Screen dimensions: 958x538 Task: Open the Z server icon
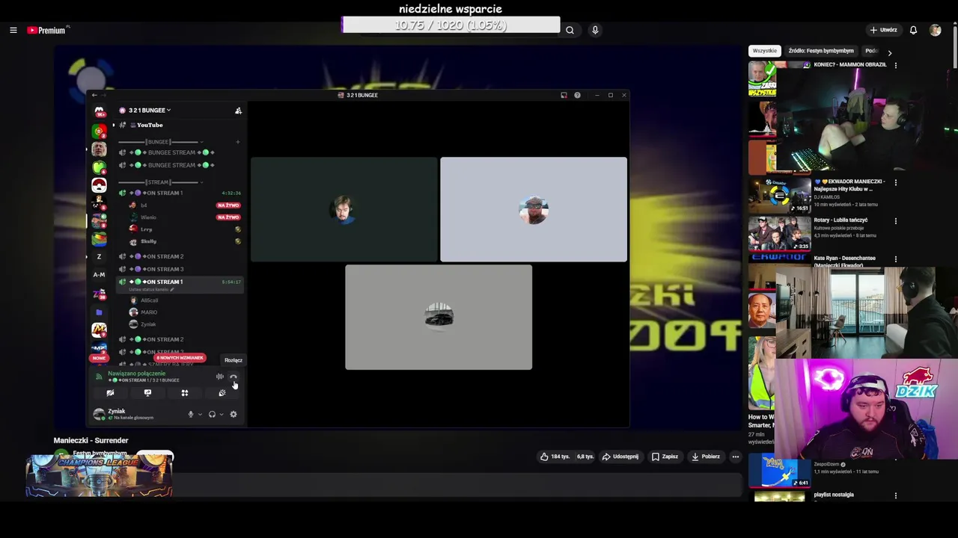99,256
